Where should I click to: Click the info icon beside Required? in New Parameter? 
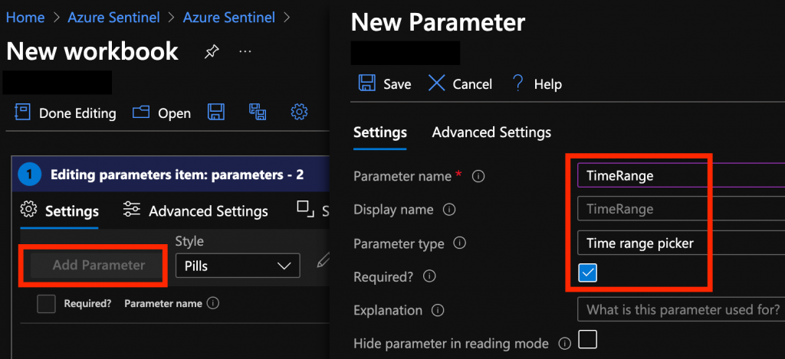tap(429, 276)
